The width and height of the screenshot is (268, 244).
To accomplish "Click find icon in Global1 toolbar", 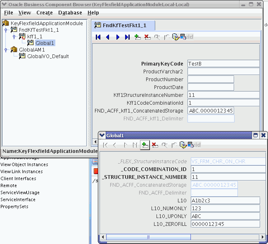I will point(164,145).
